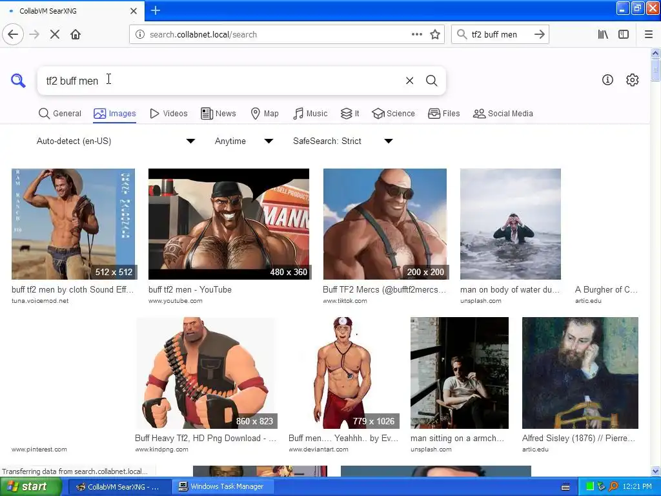
Task: Click the orange magnifier tray icon
Action: [613, 487]
